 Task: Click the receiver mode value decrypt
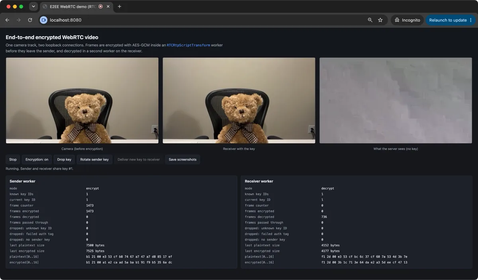(x=328, y=188)
